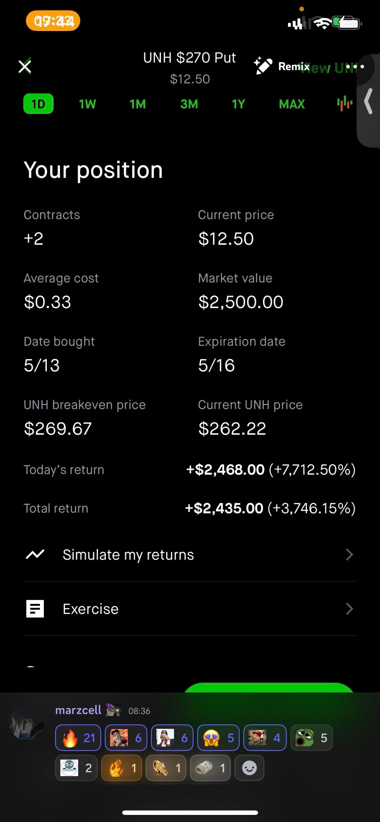Tap the praying hands reaction
Screen dimensions: 380x822
[x=166, y=768]
